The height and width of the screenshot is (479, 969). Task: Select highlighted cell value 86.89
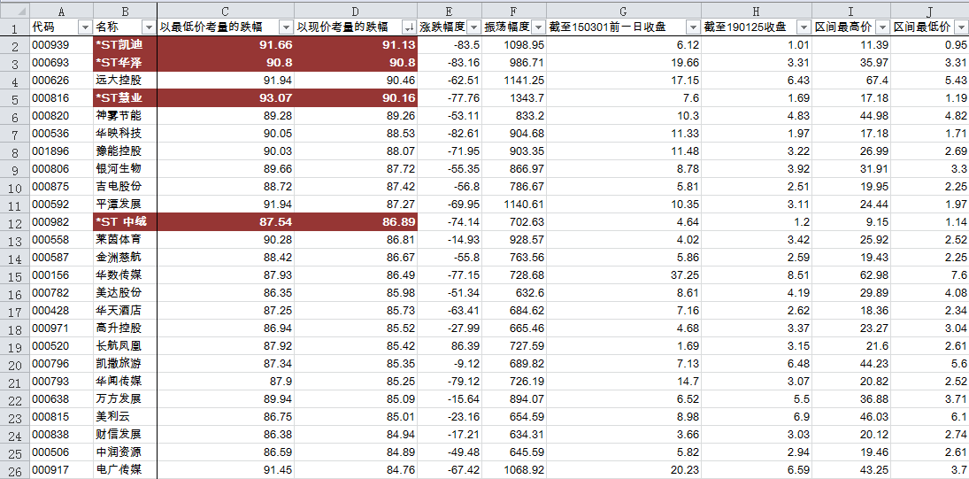(356, 222)
